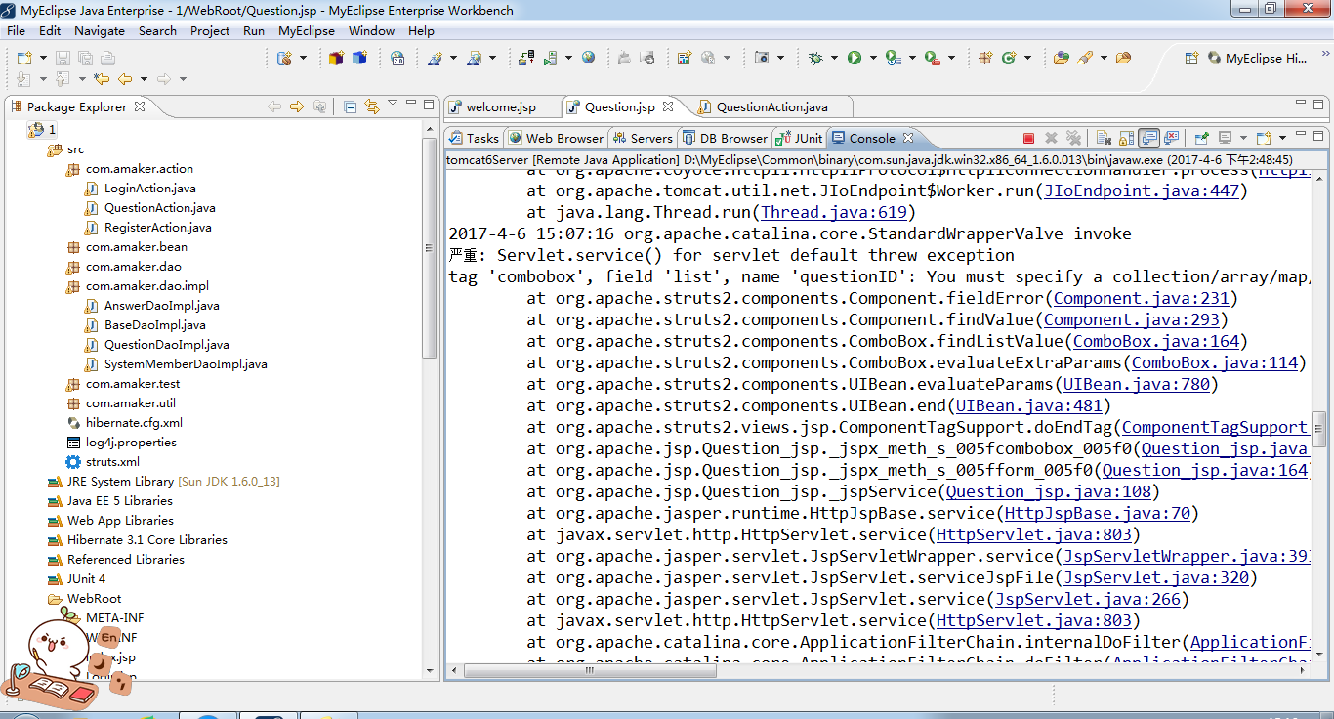1334x719 pixels.
Task: Switch to the Servers view tab
Action: 643,138
